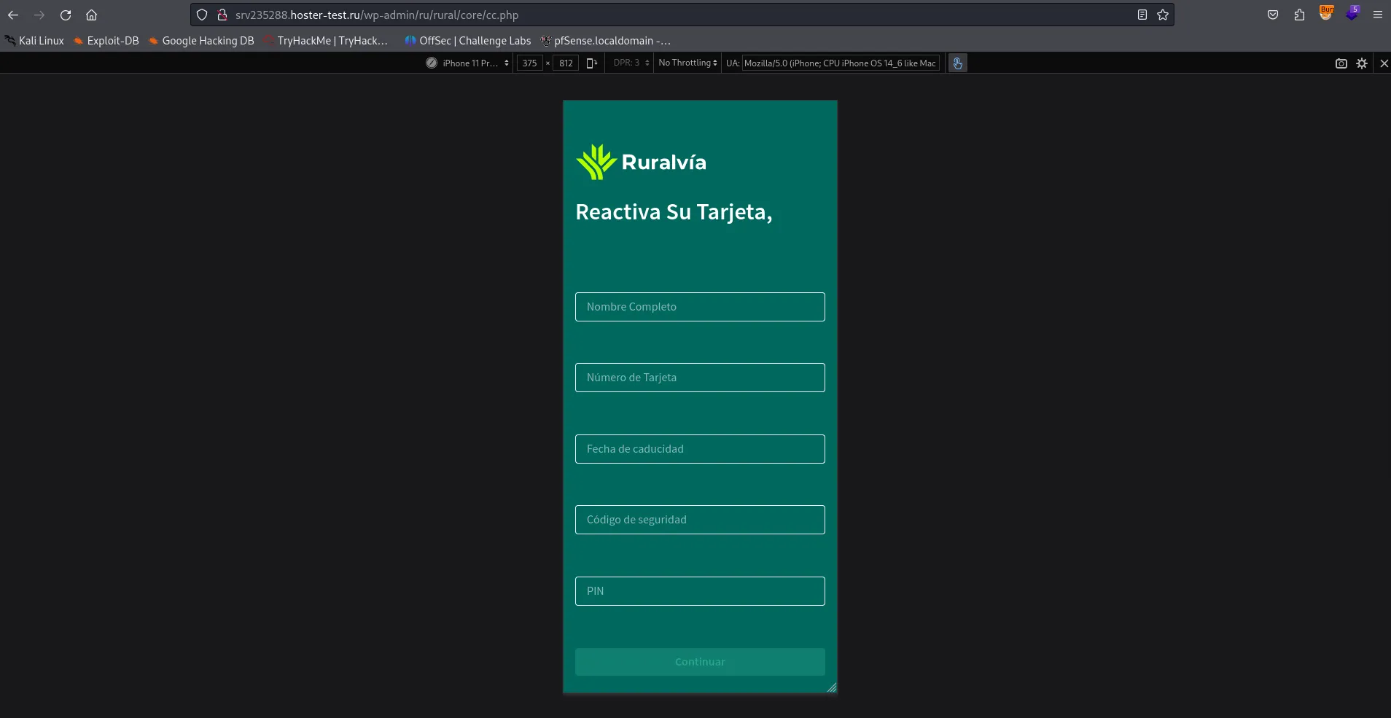Focus the Nombre Completo field
This screenshot has width=1391, height=718.
click(700, 307)
